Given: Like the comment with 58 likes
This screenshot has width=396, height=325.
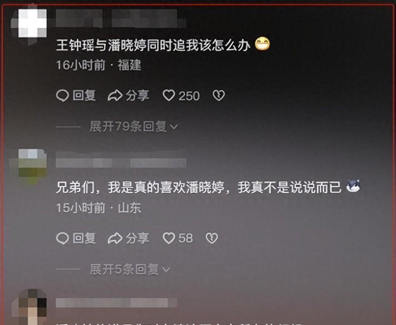Looking at the screenshot, I should coord(169,238).
